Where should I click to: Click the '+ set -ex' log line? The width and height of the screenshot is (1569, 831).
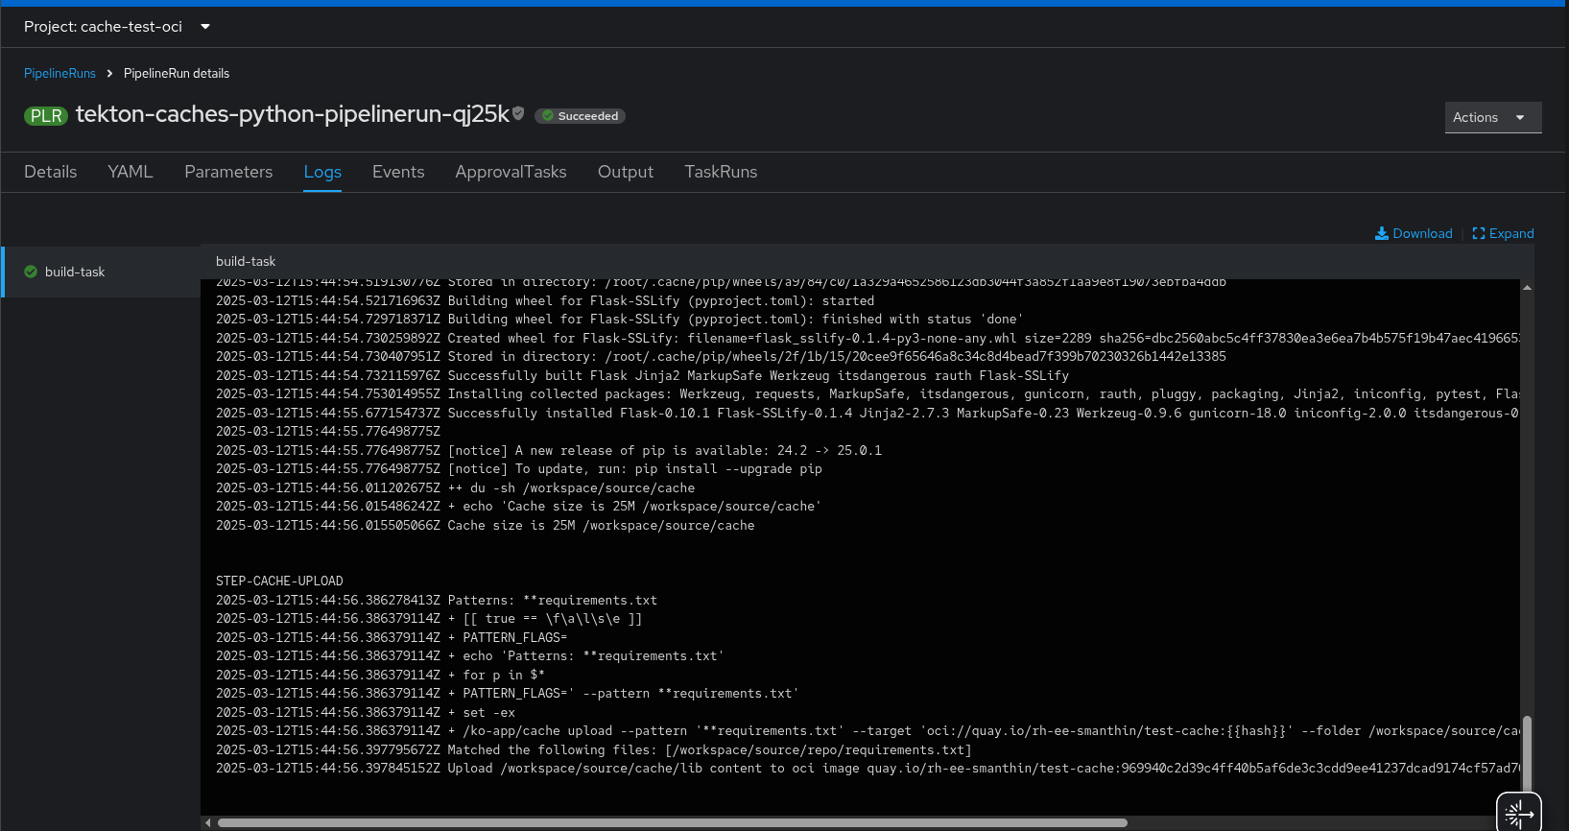click(x=366, y=713)
